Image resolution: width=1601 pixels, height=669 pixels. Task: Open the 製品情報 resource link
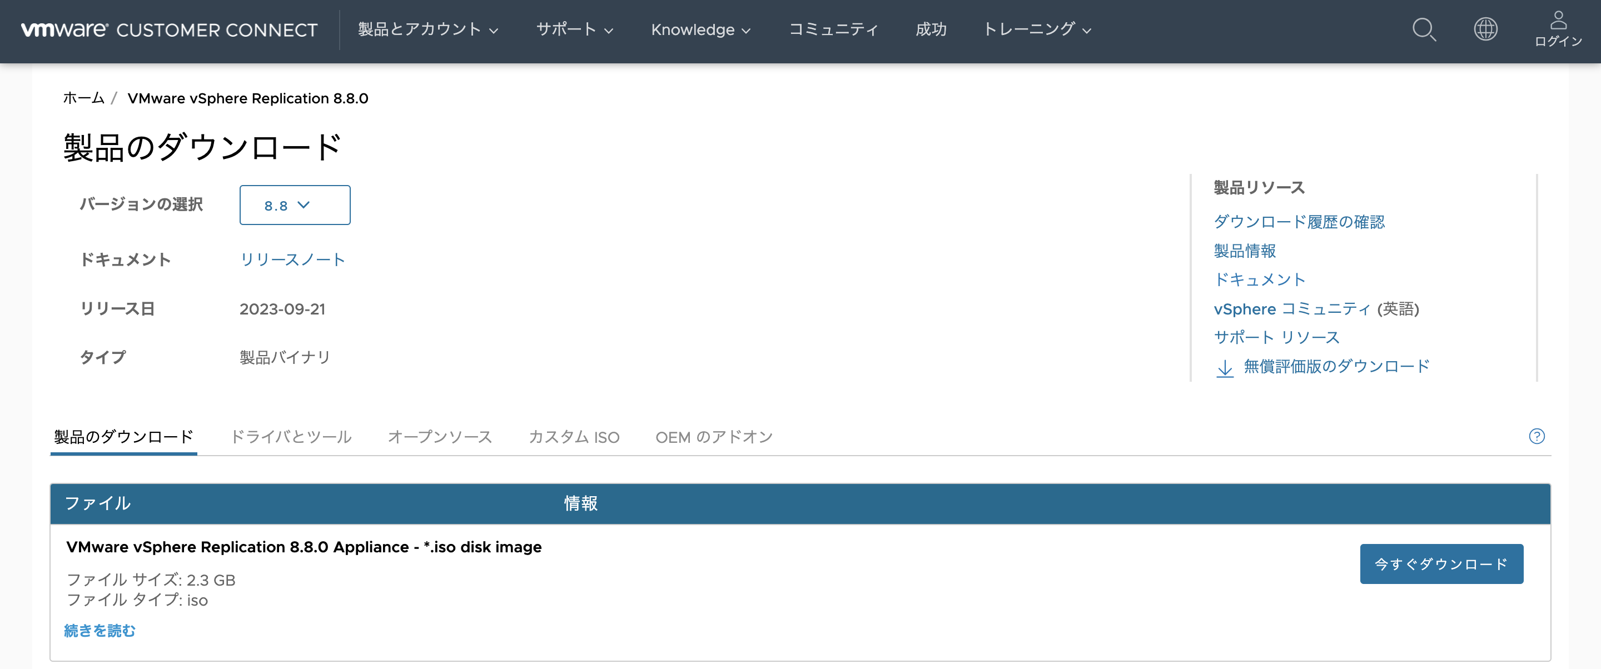coord(1244,251)
